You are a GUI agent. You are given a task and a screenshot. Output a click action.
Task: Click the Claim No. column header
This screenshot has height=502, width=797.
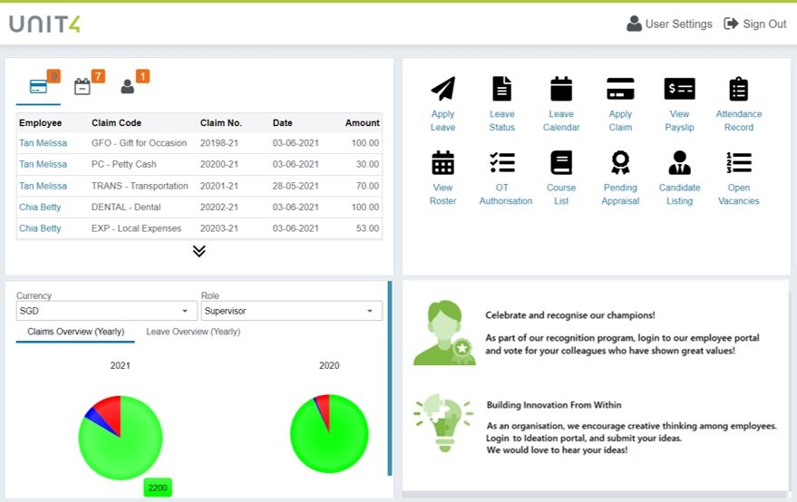221,123
